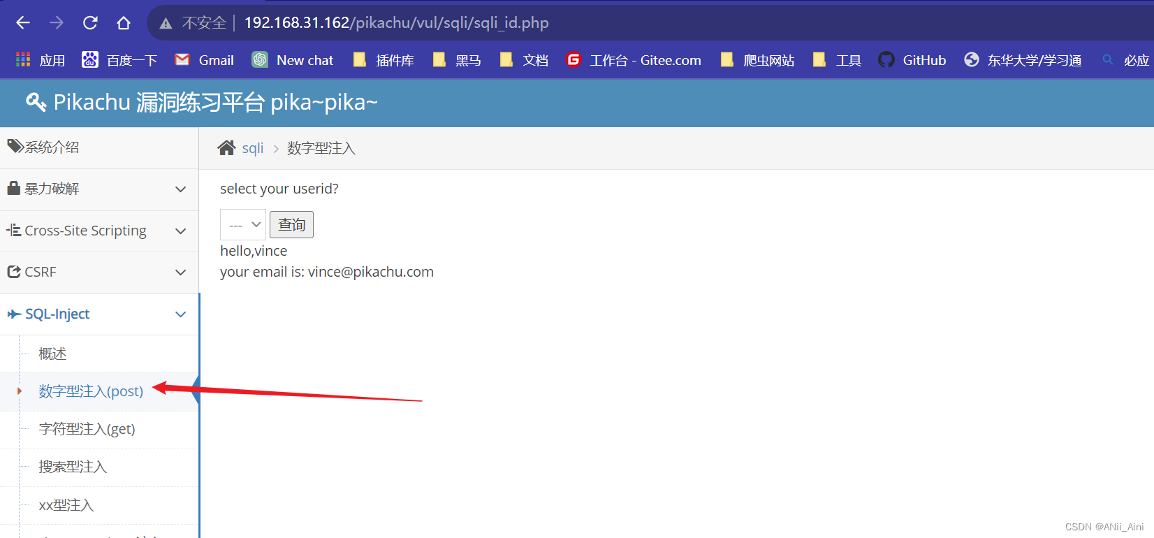The height and width of the screenshot is (538, 1154).
Task: Select 字符型注入(get) in the sidebar
Action: (87, 429)
